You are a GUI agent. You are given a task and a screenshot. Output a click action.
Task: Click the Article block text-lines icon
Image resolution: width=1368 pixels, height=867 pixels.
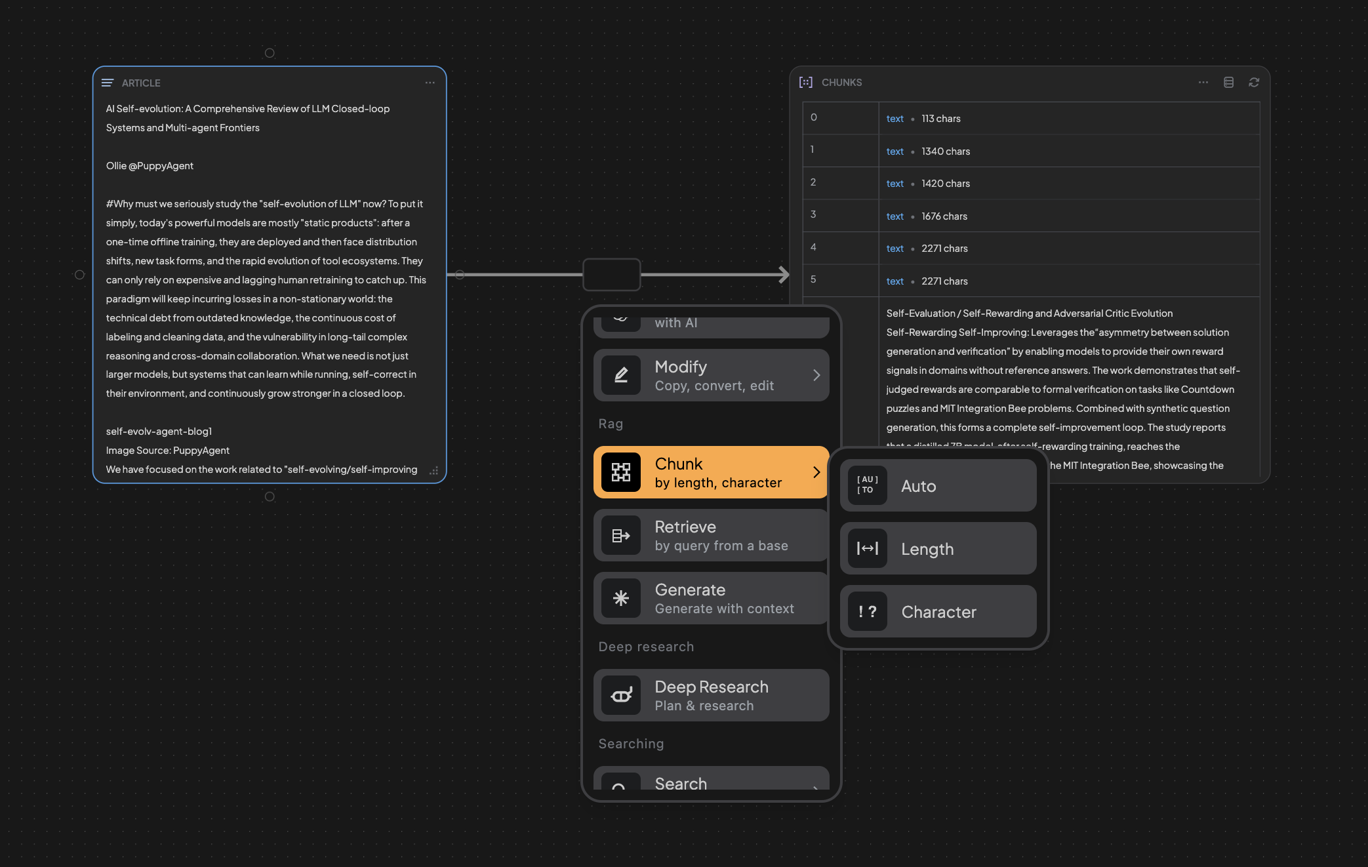pyautogui.click(x=108, y=83)
